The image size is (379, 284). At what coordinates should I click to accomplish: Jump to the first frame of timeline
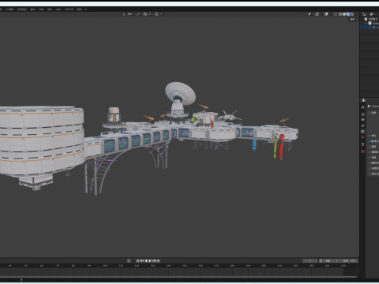(137, 260)
